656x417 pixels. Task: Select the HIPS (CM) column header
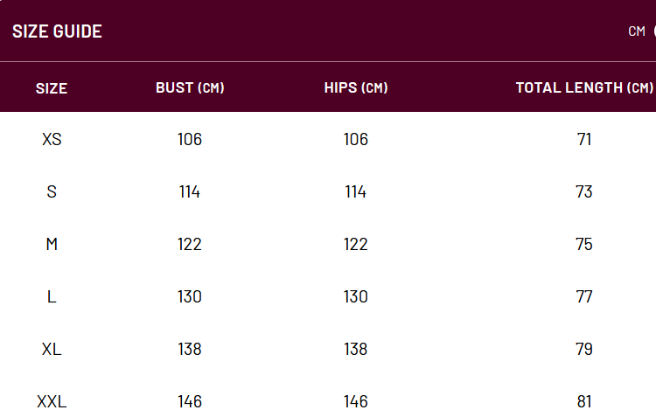356,87
